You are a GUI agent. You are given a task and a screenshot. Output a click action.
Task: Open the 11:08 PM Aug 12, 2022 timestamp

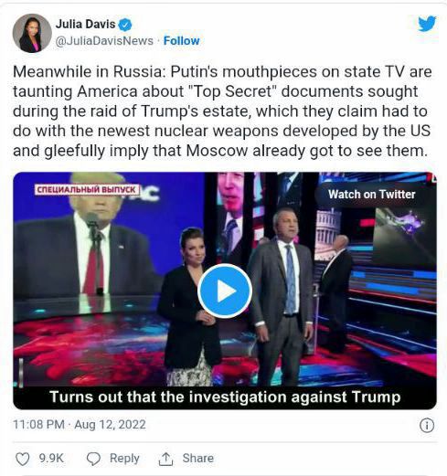tap(80, 425)
